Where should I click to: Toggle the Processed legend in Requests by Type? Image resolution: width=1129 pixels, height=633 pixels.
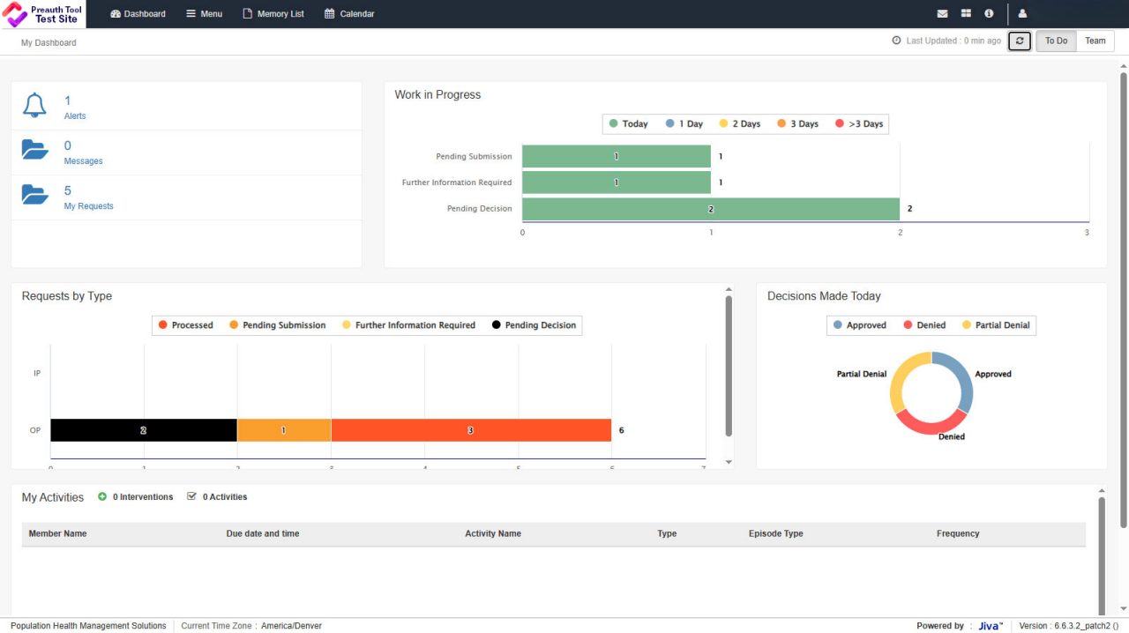coord(185,324)
